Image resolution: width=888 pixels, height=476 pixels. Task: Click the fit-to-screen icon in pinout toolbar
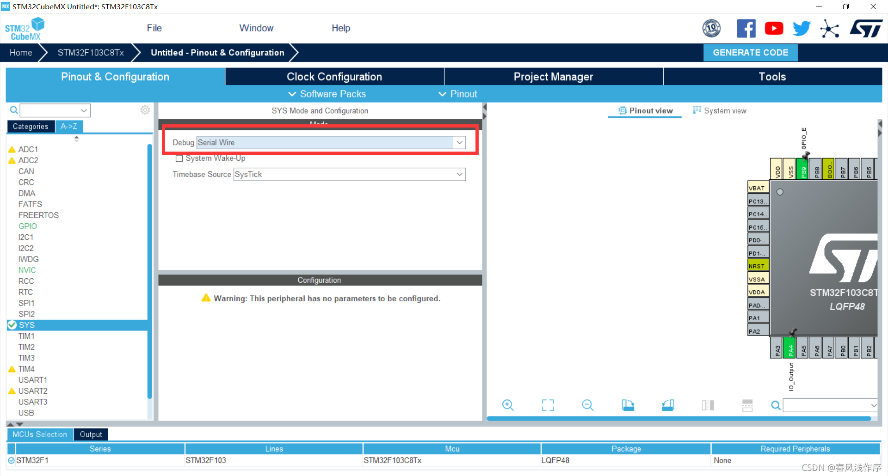(x=548, y=405)
